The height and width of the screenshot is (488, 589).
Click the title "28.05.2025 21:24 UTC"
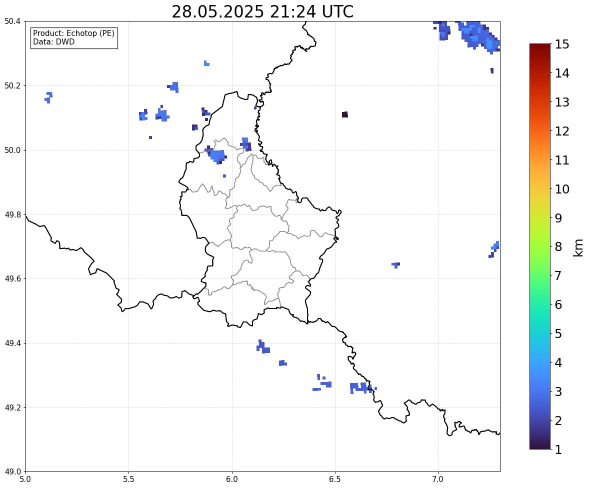[262, 11]
